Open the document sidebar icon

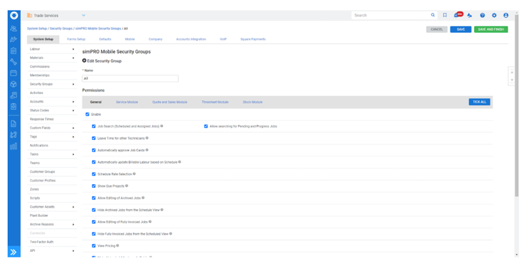click(14, 124)
